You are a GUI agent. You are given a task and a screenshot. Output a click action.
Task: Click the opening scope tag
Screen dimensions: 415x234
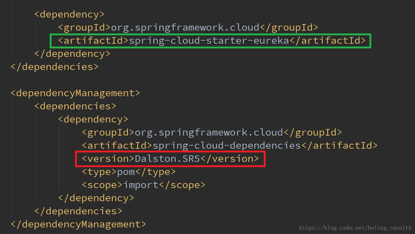(102, 185)
